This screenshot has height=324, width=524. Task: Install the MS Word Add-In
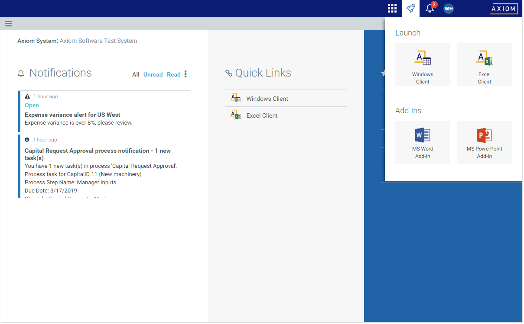pos(423,142)
